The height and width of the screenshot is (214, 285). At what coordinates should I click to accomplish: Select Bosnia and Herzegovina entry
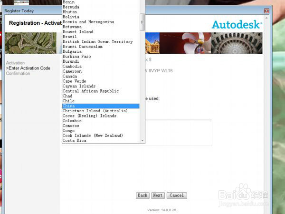point(101,22)
